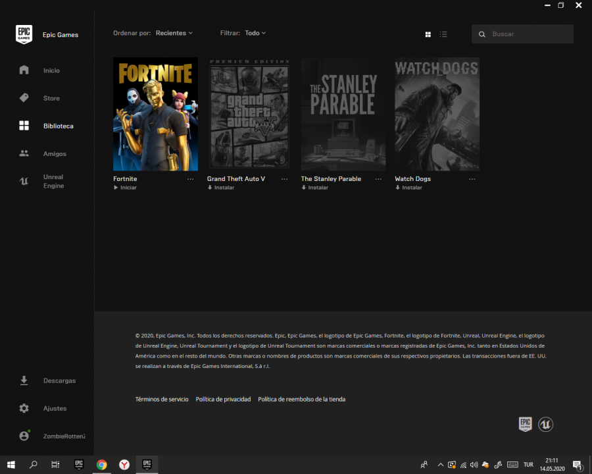Open Política de privacidad link
This screenshot has width=592, height=474.
coord(223,399)
